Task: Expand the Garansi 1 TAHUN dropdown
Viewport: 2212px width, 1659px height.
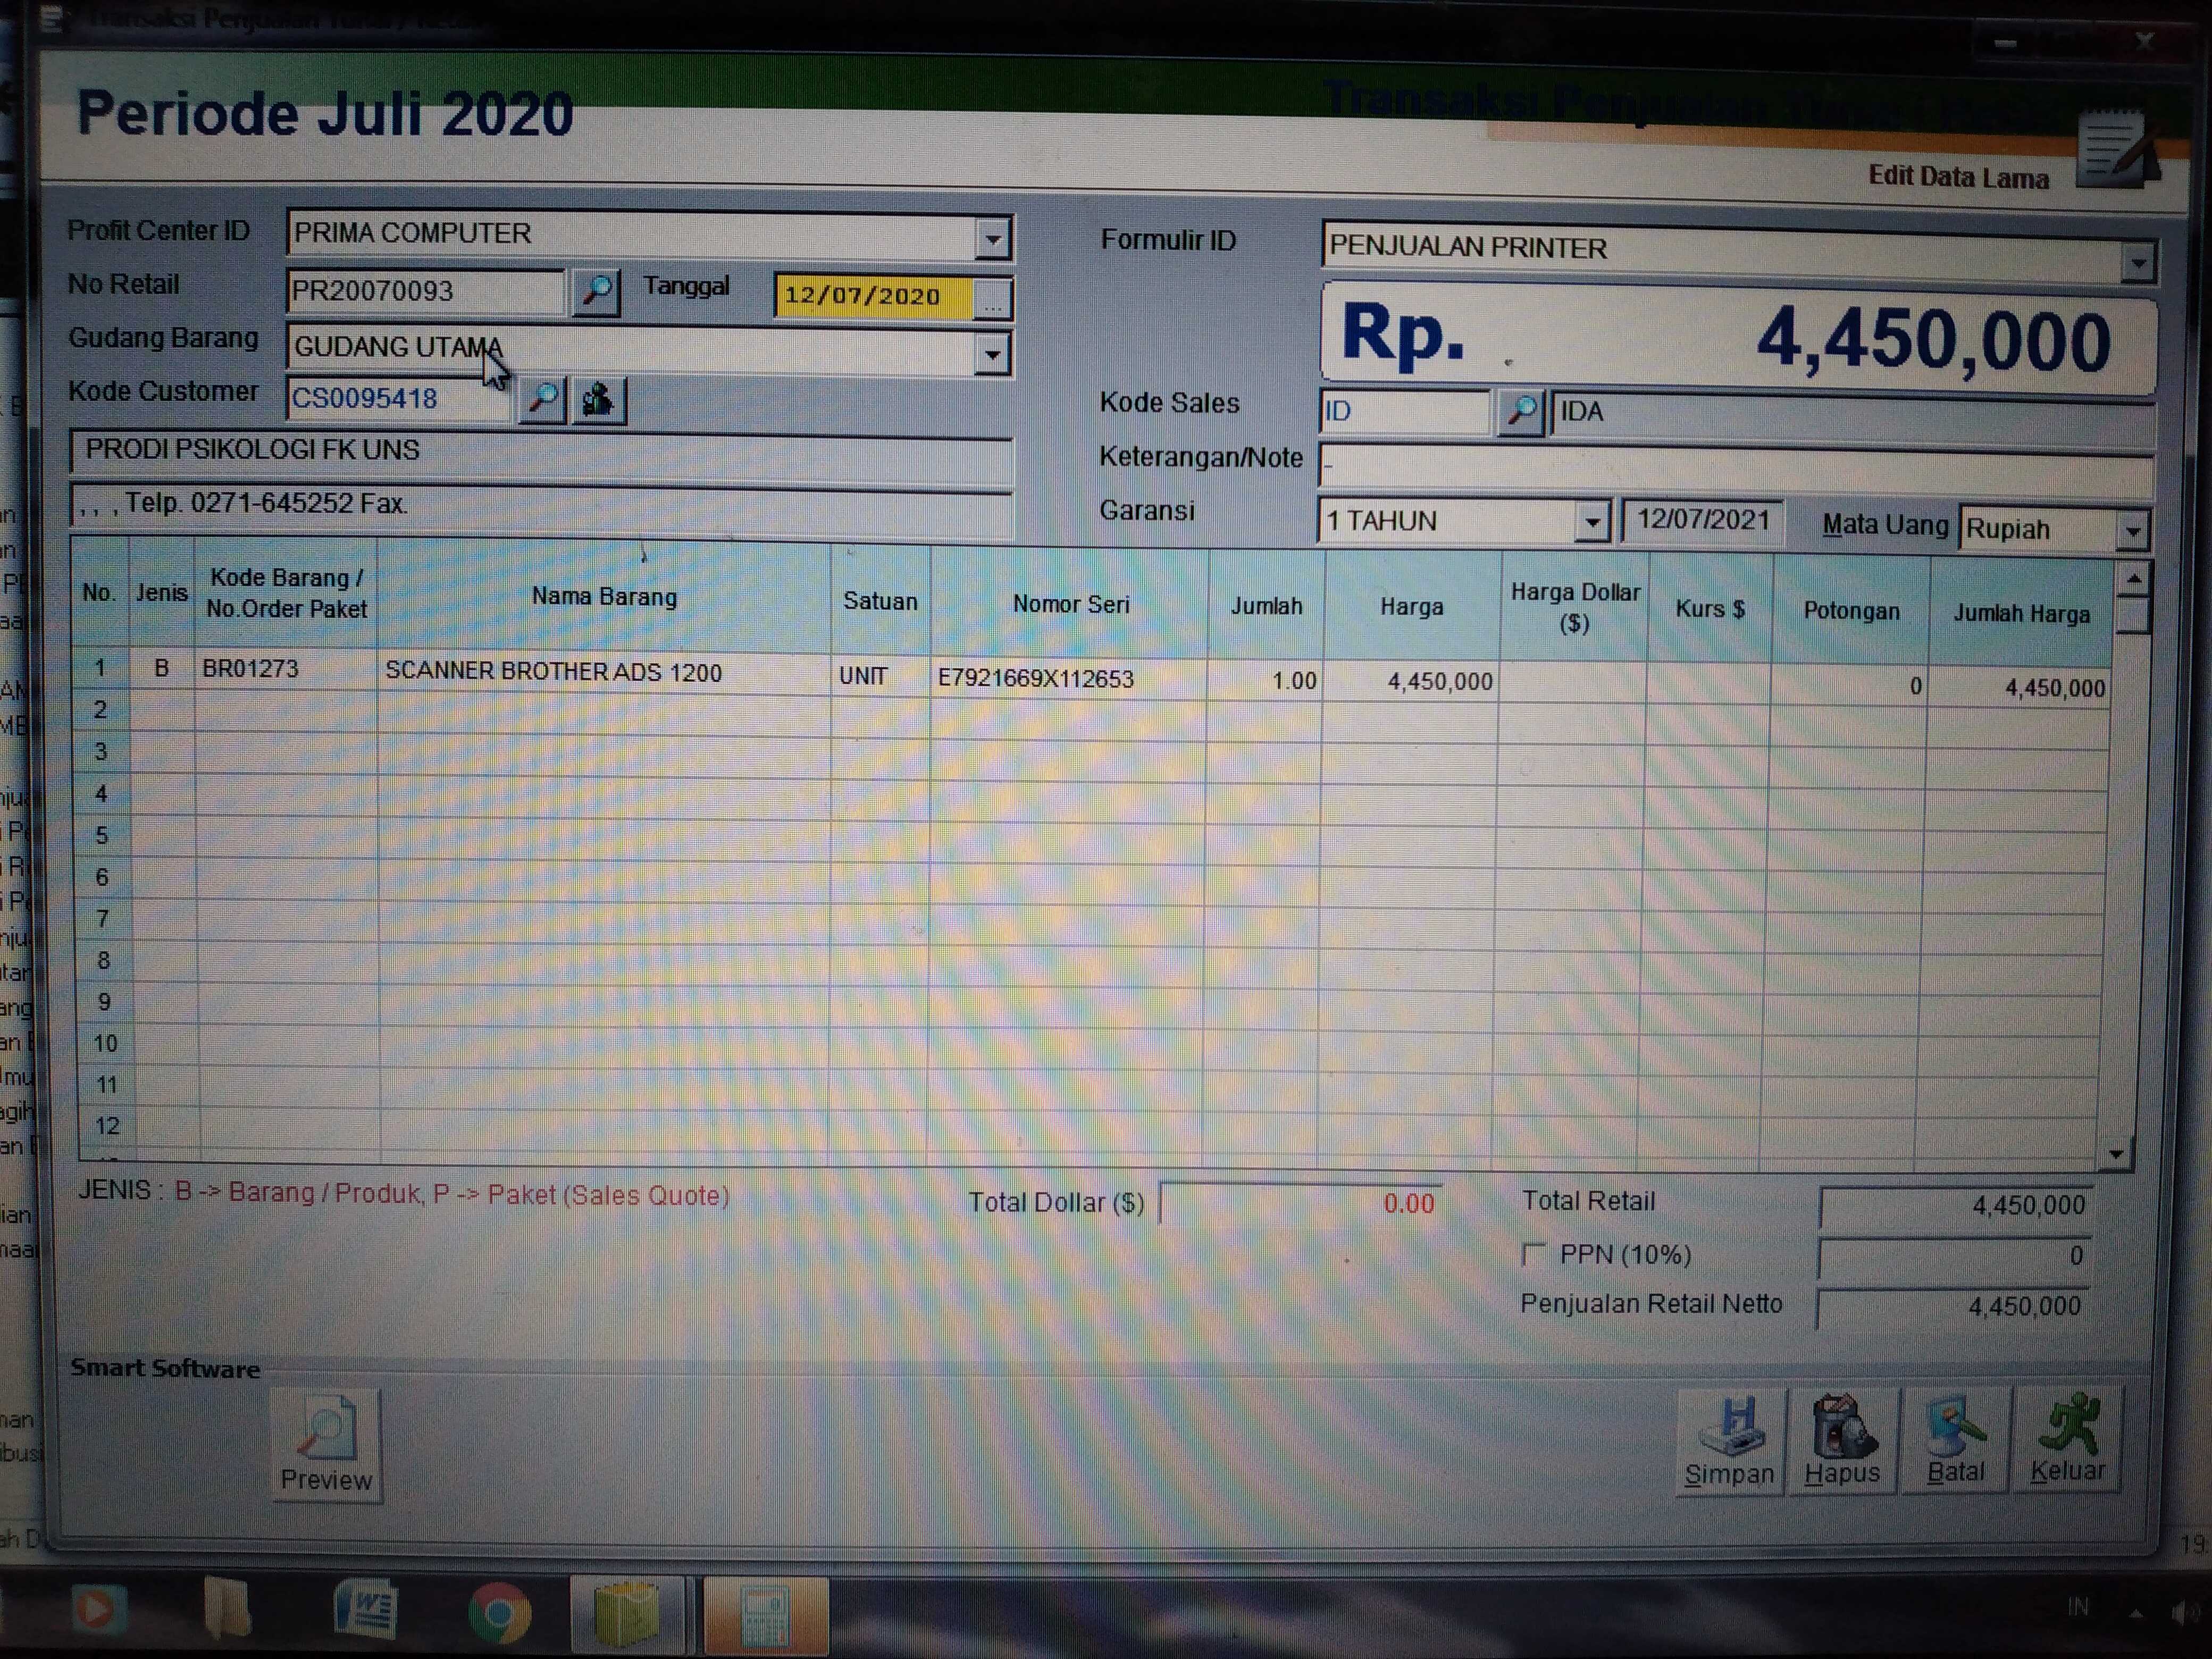Action: [1591, 522]
